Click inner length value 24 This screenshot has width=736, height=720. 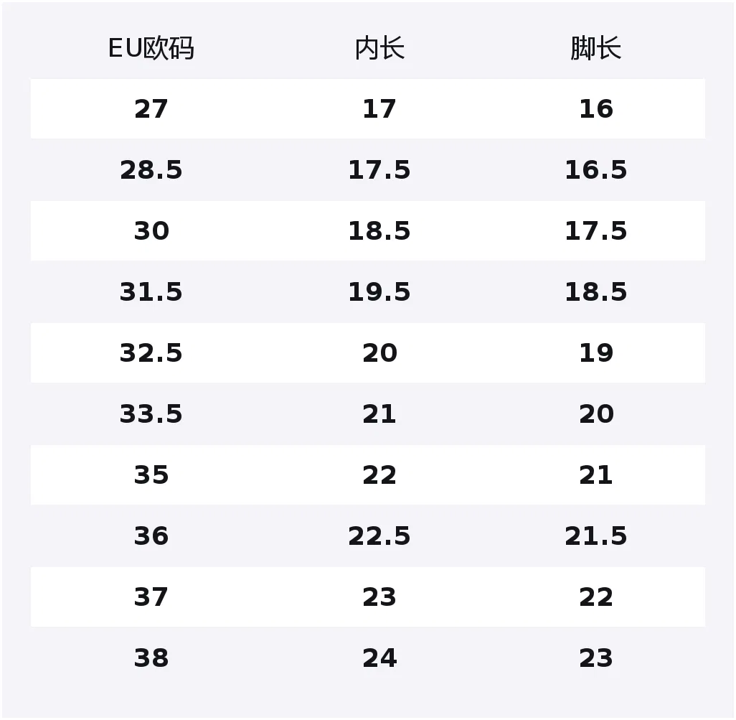(379, 658)
